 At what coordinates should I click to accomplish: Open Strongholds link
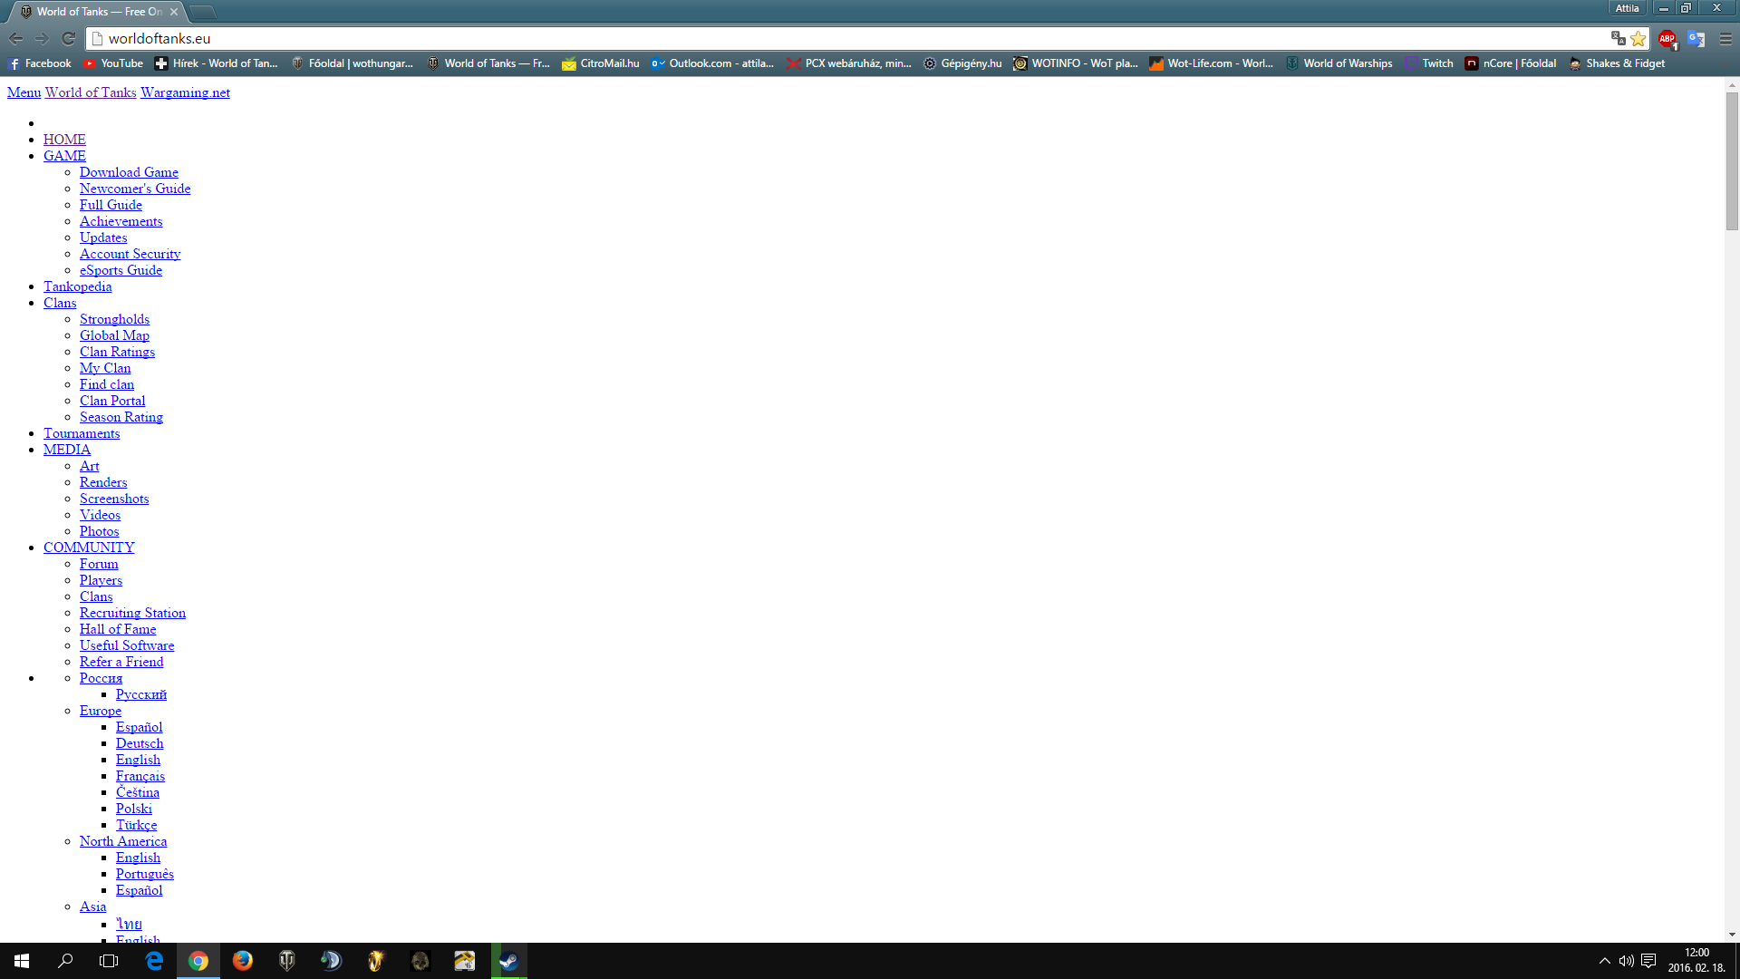114,319
